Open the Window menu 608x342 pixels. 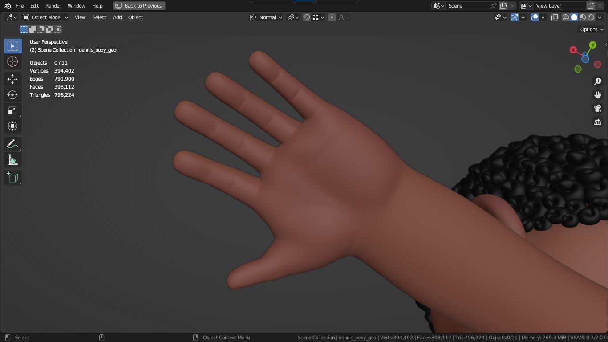pos(76,6)
